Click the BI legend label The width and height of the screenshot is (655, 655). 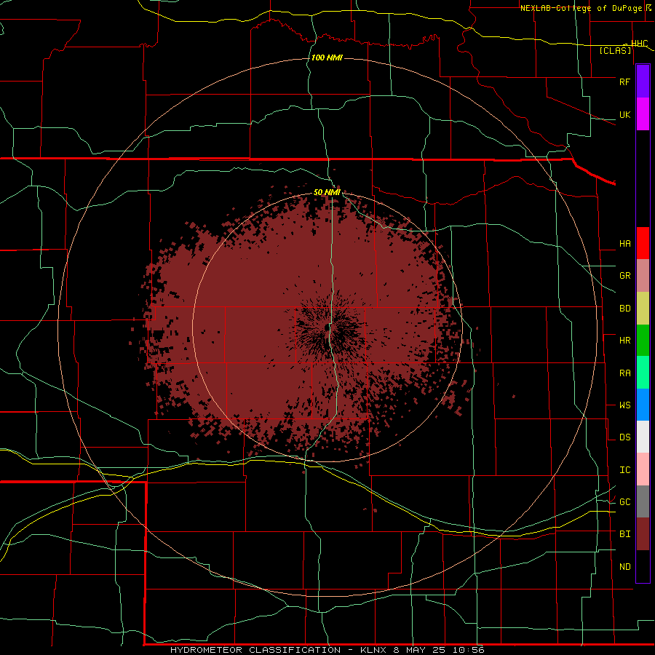click(624, 534)
